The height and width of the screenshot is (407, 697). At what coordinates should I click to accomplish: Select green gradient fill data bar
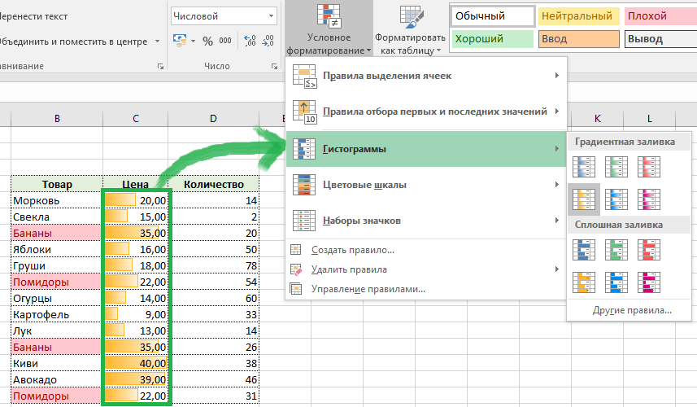coord(616,167)
